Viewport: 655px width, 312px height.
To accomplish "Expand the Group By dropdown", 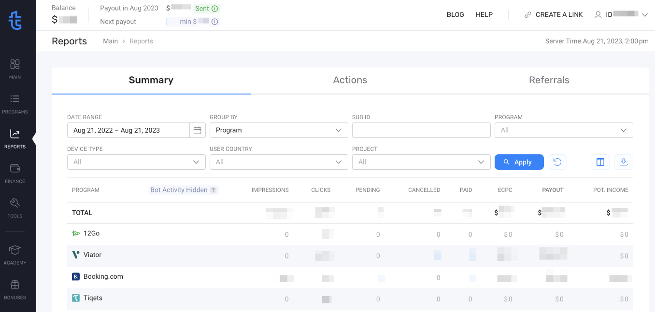I will click(279, 130).
